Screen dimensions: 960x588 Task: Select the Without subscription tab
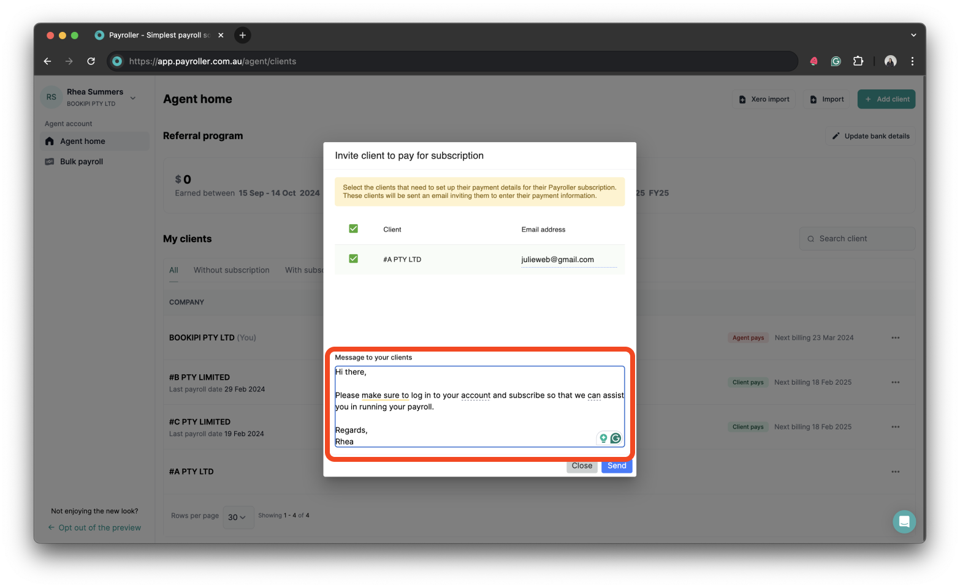click(232, 270)
